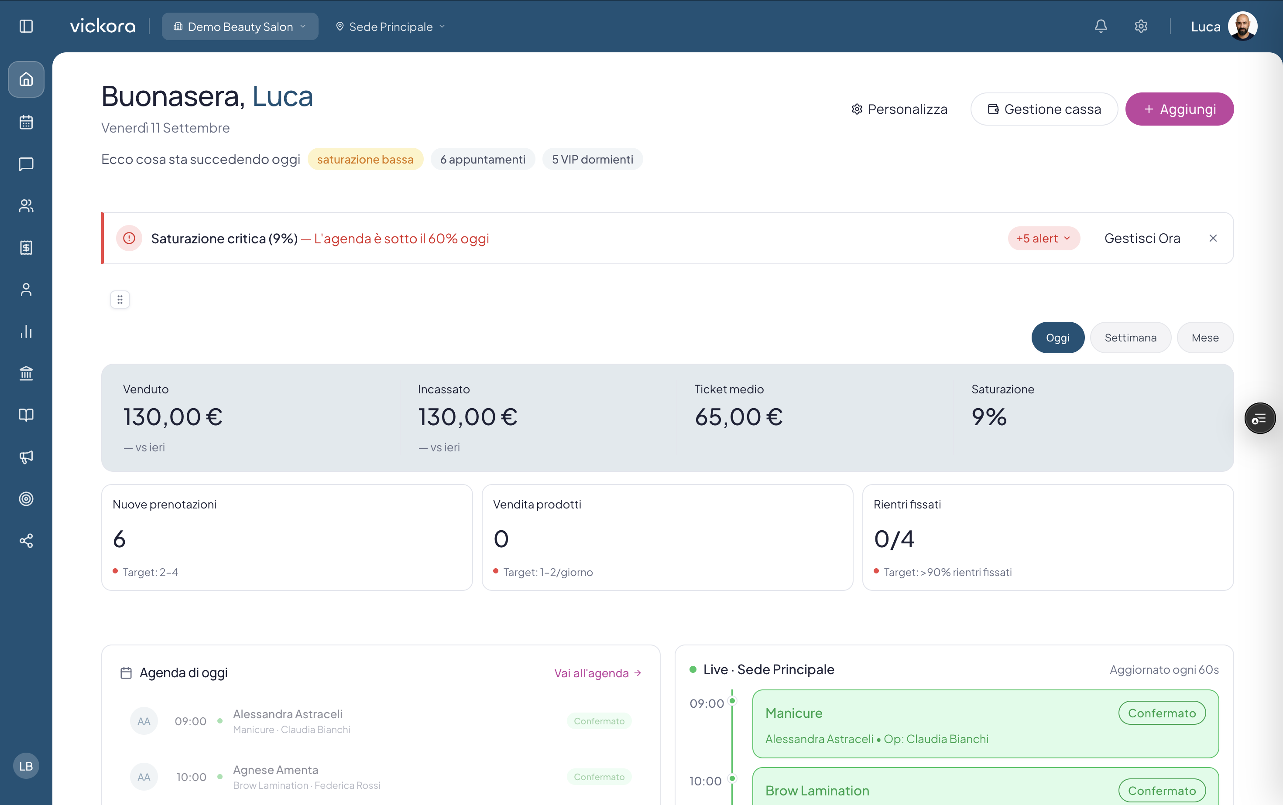
Task: Click Luca's profile avatar photo
Action: 1242,26
